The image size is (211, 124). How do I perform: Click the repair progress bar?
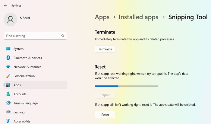127,86
